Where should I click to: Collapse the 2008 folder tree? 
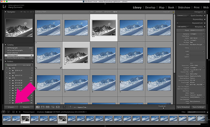(x=7, y=68)
